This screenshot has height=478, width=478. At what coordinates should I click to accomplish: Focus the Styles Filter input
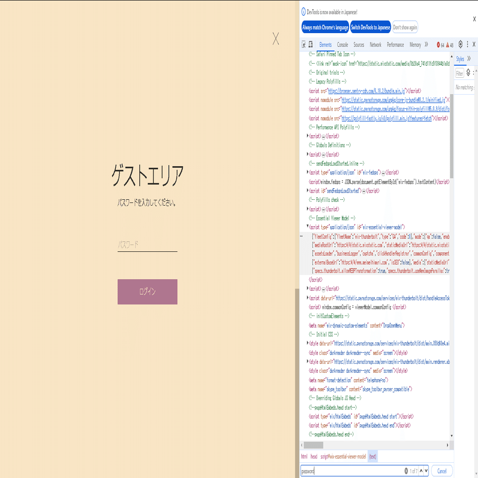[460, 73]
